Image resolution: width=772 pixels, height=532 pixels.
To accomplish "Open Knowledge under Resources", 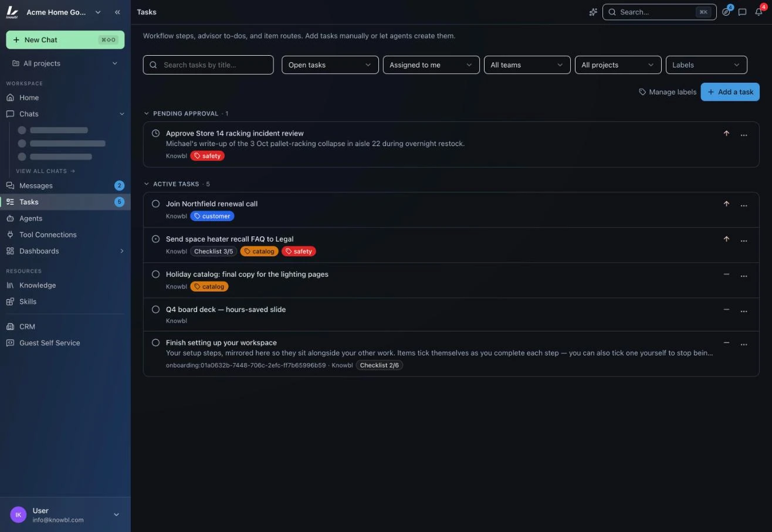I will coord(65,285).
